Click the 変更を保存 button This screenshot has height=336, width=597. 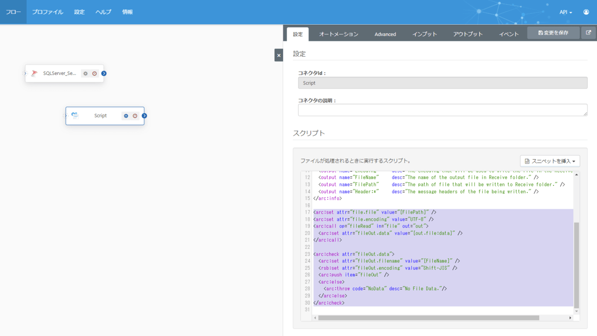(x=553, y=33)
